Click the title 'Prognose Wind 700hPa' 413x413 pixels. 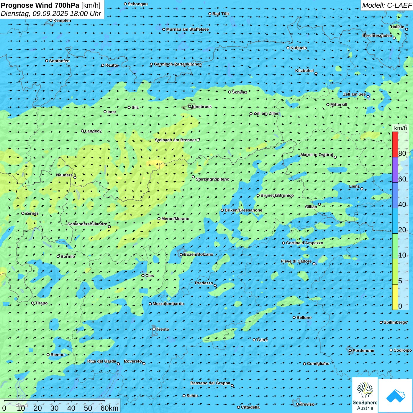point(40,5)
